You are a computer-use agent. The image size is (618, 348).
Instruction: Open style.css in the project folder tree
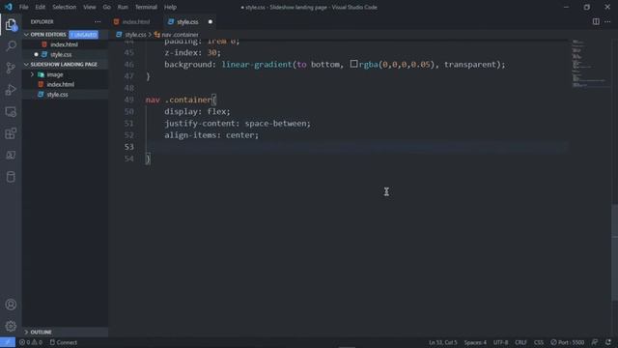tap(57, 95)
